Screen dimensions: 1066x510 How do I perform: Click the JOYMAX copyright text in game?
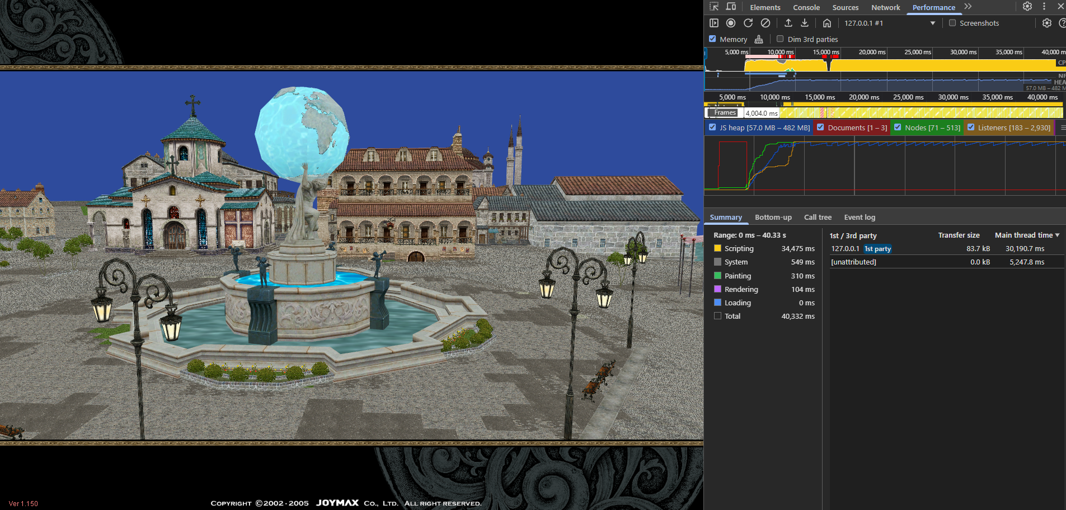point(346,503)
